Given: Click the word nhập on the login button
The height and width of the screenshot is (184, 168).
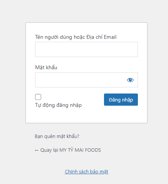Looking at the screenshot, I should [127, 100].
